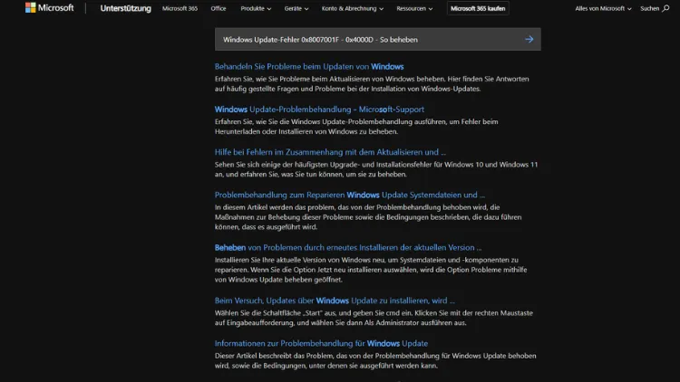Open 'Beheben von Problemen durch erneutes Installieren' result
680x382 pixels.
[x=348, y=248]
